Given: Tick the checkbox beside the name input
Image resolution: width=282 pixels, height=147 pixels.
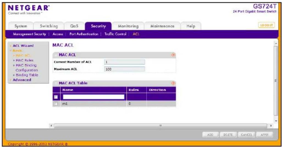Looking at the screenshot, I should [x=56, y=97].
